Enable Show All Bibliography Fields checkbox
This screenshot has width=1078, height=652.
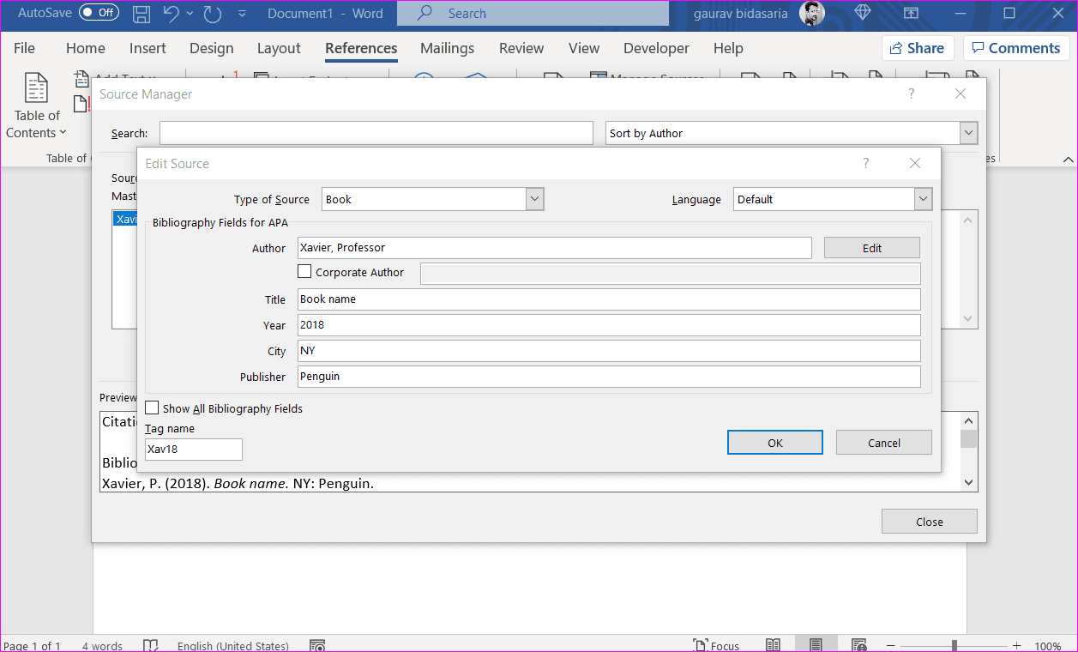(x=152, y=408)
